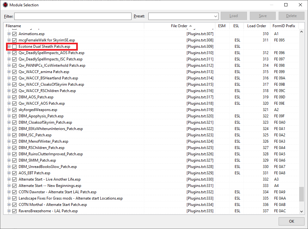Viewport: 308px width, 229px height.
Task: Select Qw_WACCF_RSChildren Patch.esp row
Action: pos(151,91)
